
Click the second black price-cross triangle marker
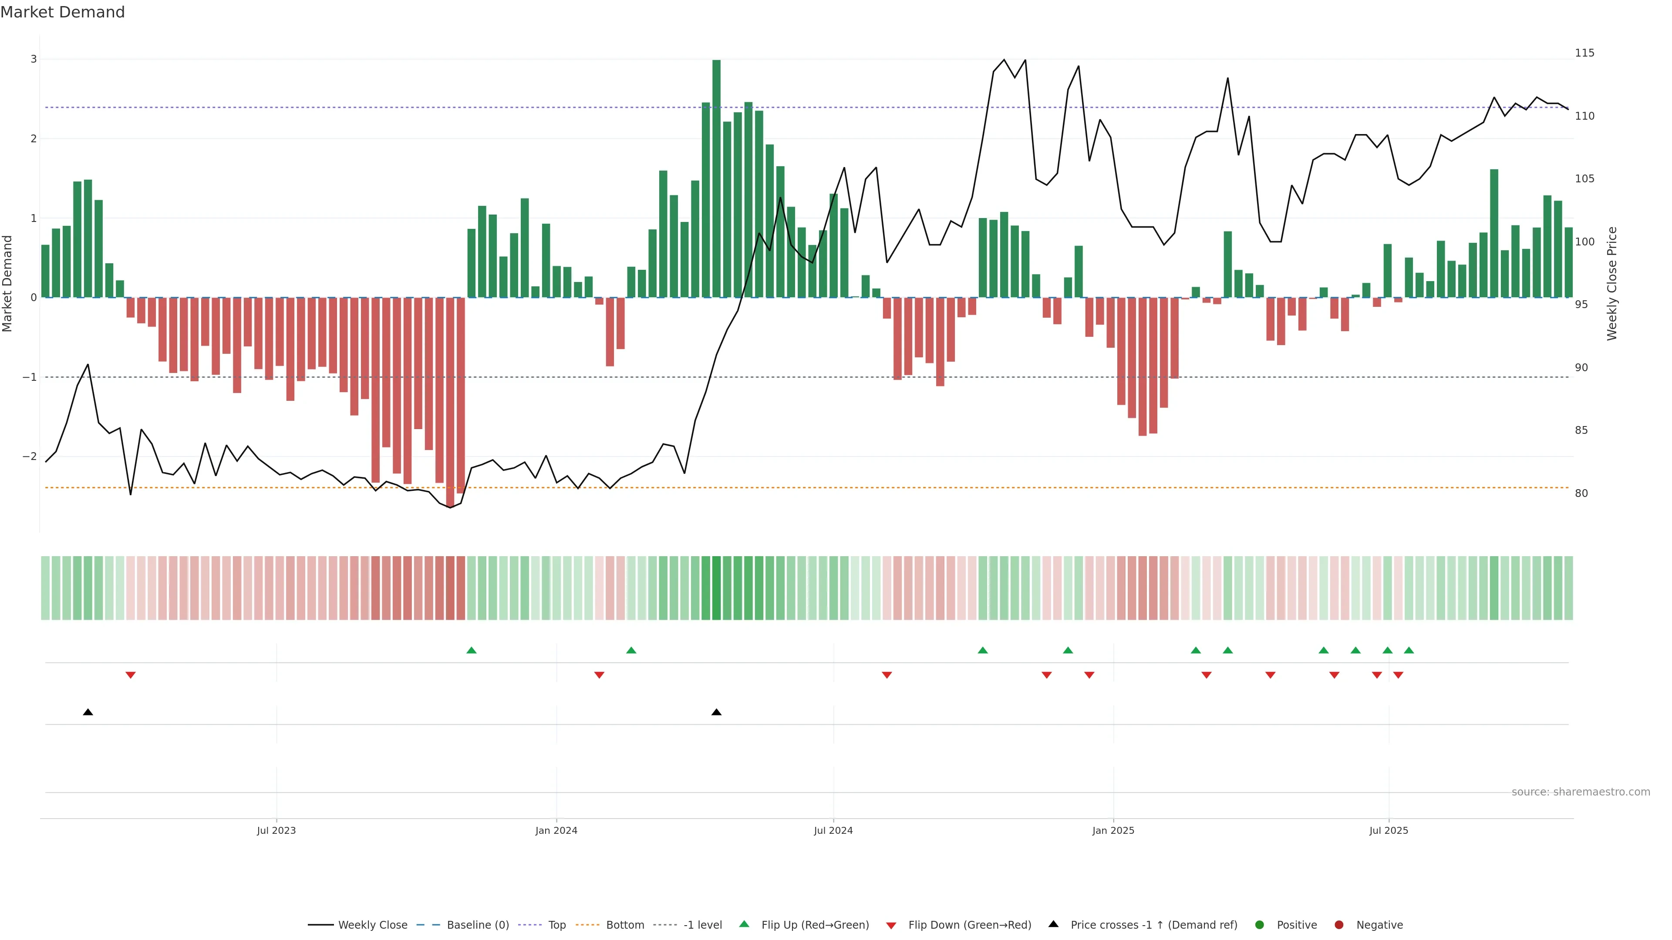pyautogui.click(x=717, y=712)
